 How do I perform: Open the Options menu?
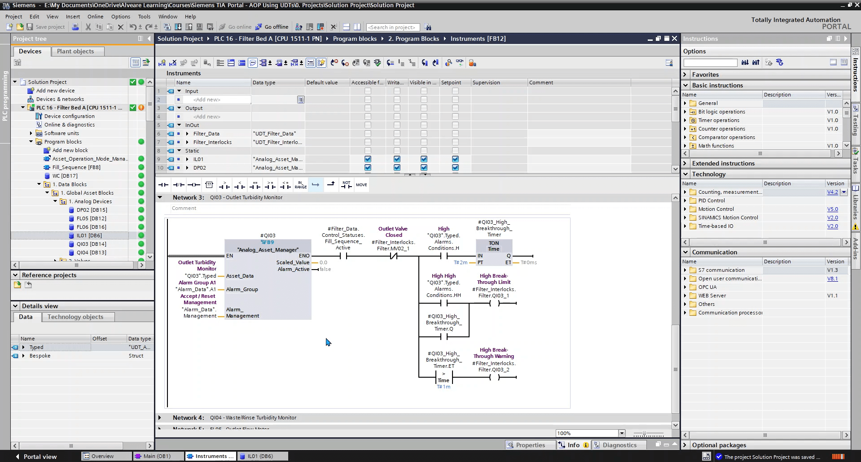coord(120,17)
